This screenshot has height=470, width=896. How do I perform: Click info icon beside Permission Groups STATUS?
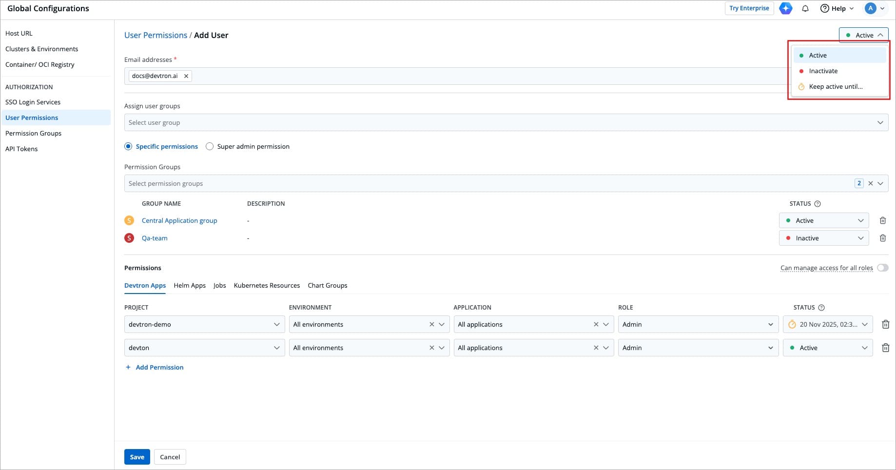point(818,204)
